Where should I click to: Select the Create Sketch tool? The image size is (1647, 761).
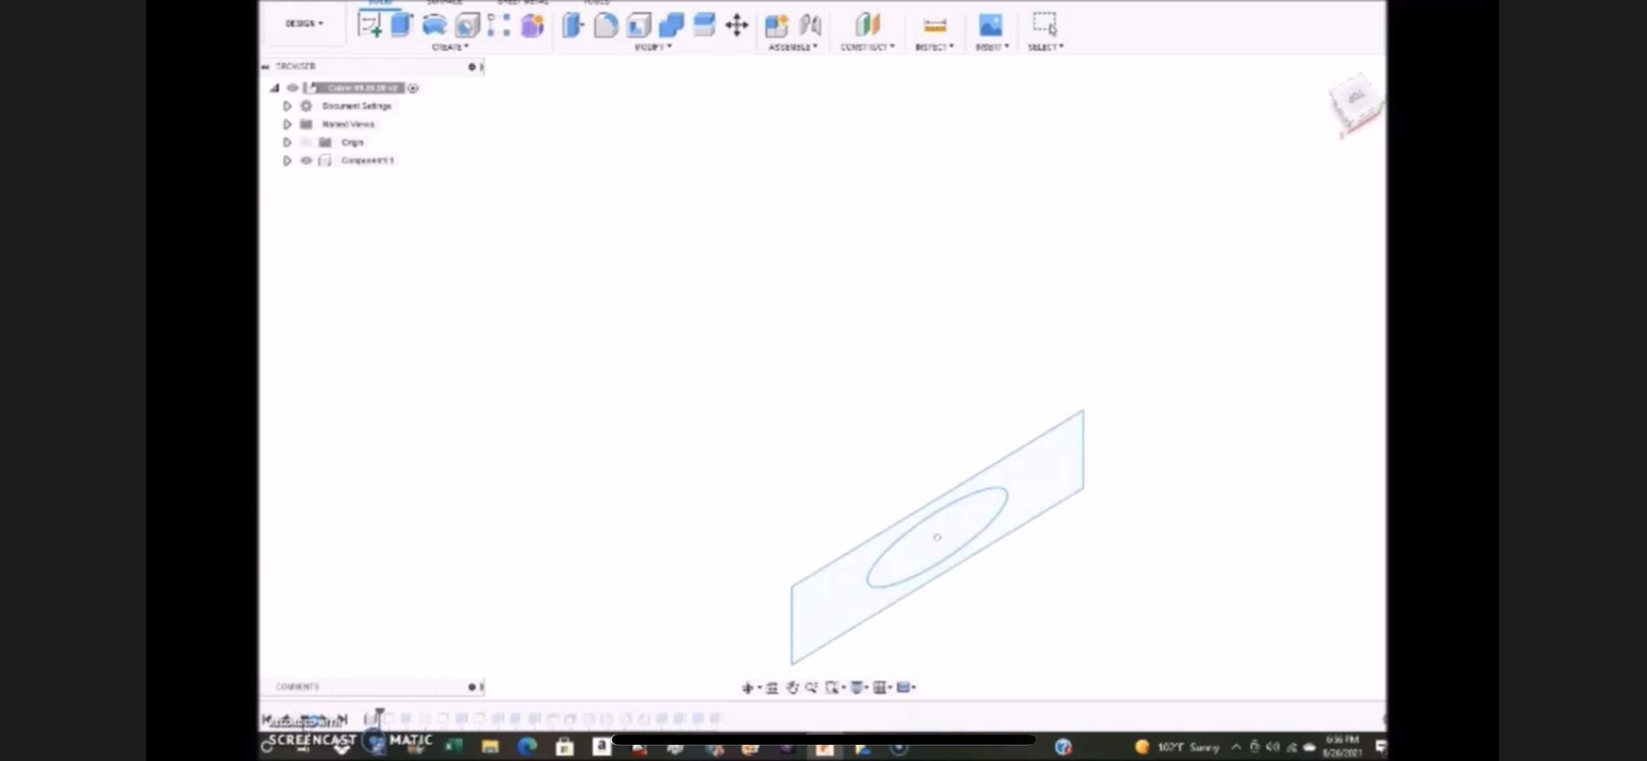[x=369, y=25]
